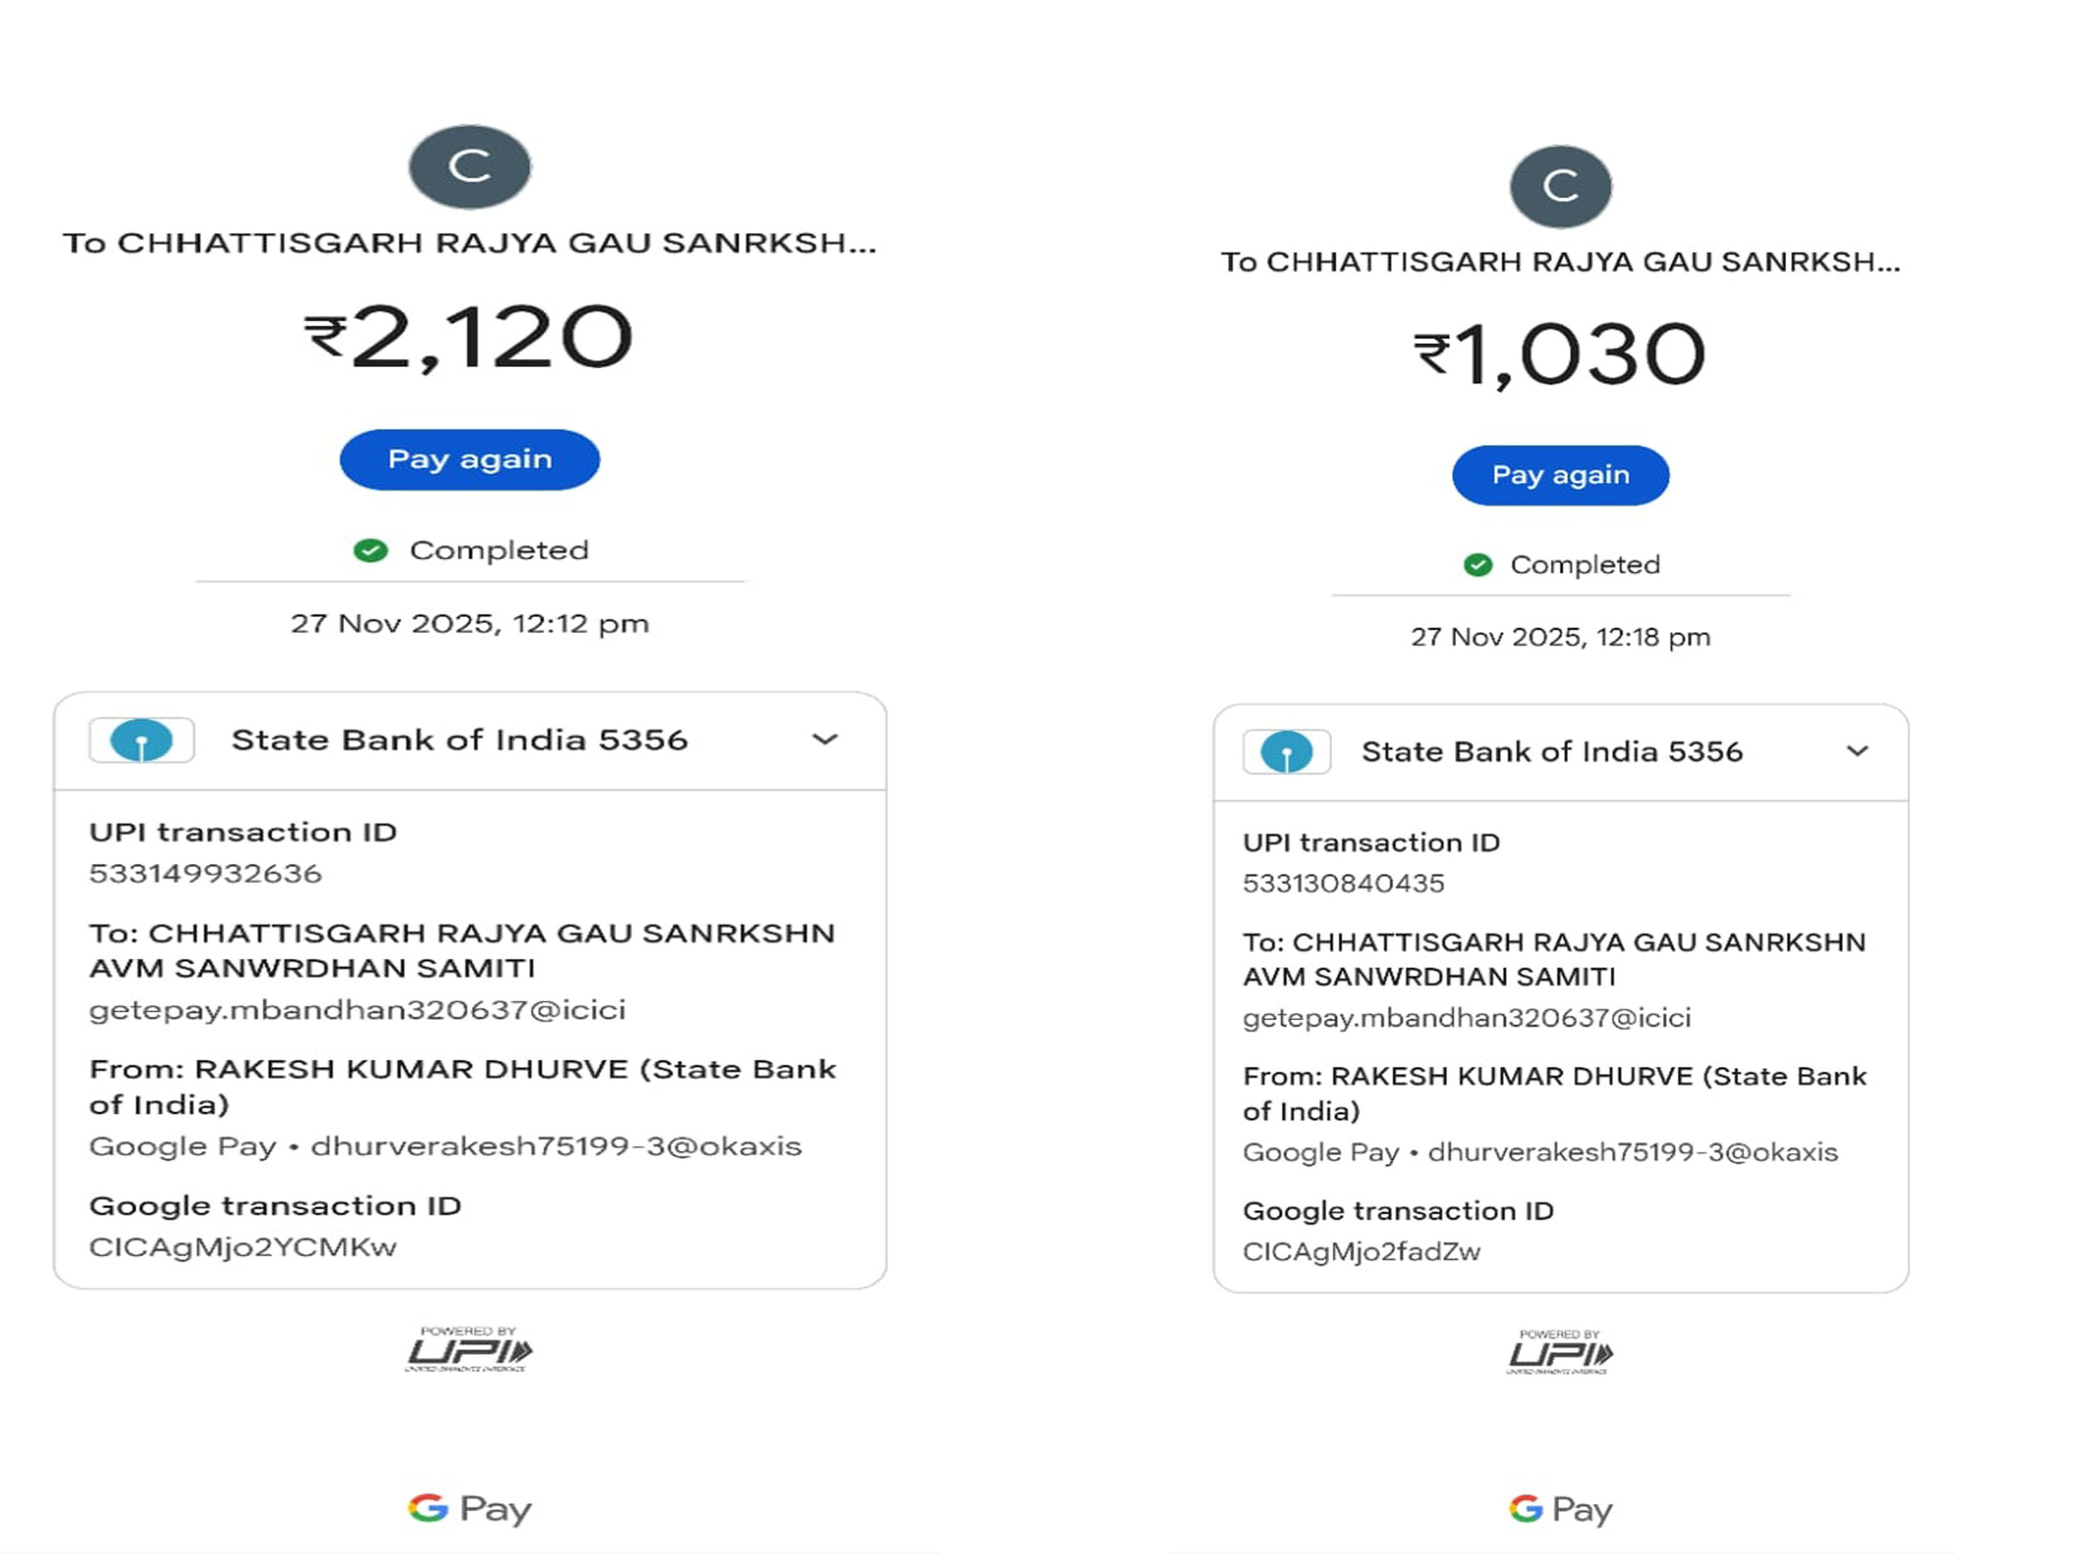Click the Google Pay logo at bottom left
2078x1554 pixels.
[470, 1509]
